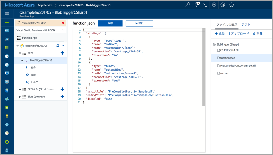The image size is (273, 155).
Task: Switch to テスト tab
Action: (246, 24)
